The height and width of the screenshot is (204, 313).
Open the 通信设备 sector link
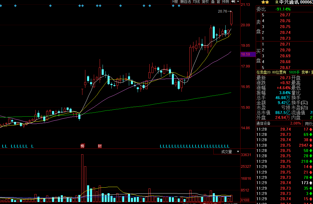264,123
